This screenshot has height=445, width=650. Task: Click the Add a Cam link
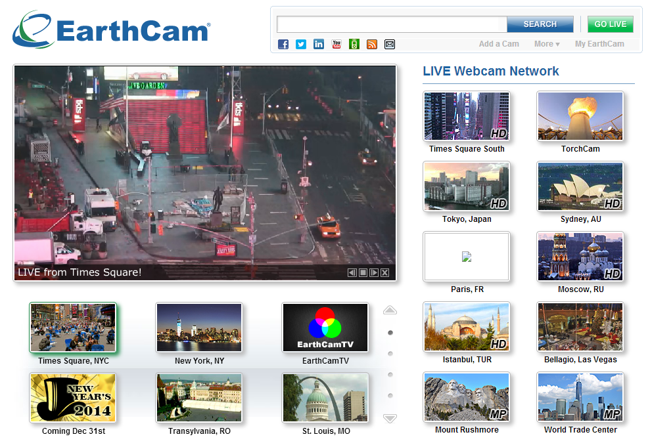point(499,44)
